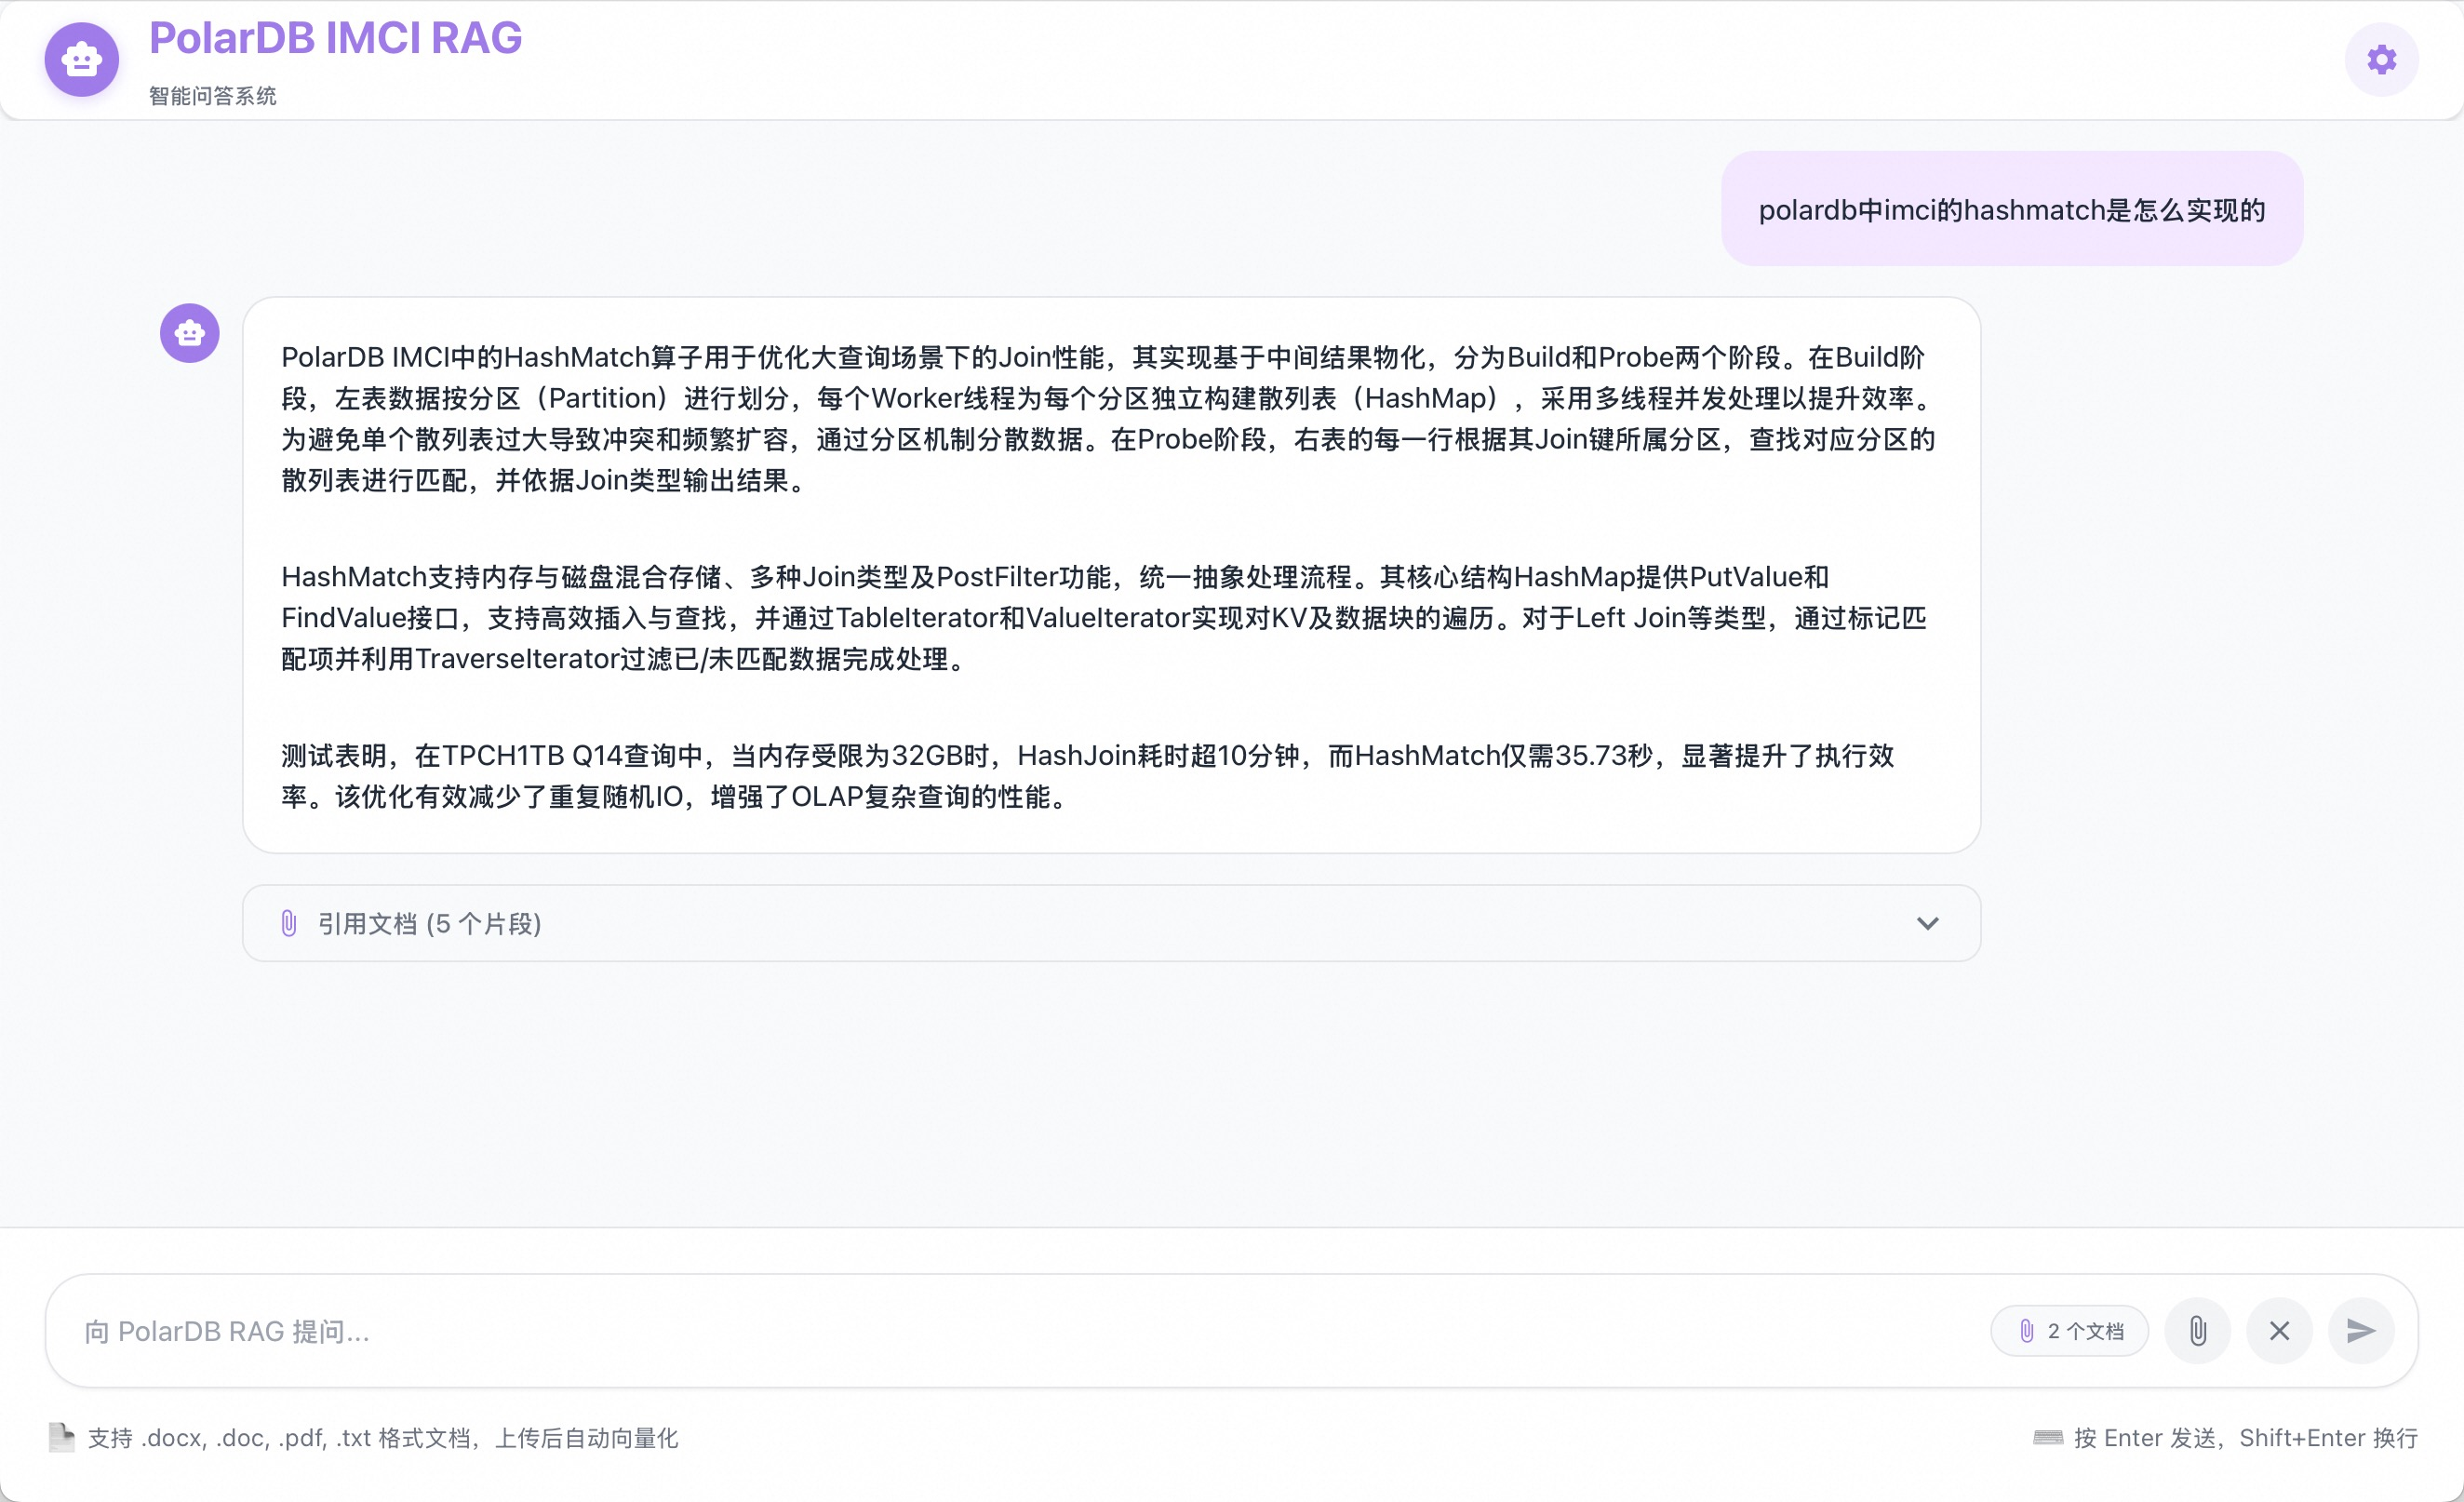Click the supported formats hint text
The width and height of the screenshot is (2464, 1502).
(383, 1437)
